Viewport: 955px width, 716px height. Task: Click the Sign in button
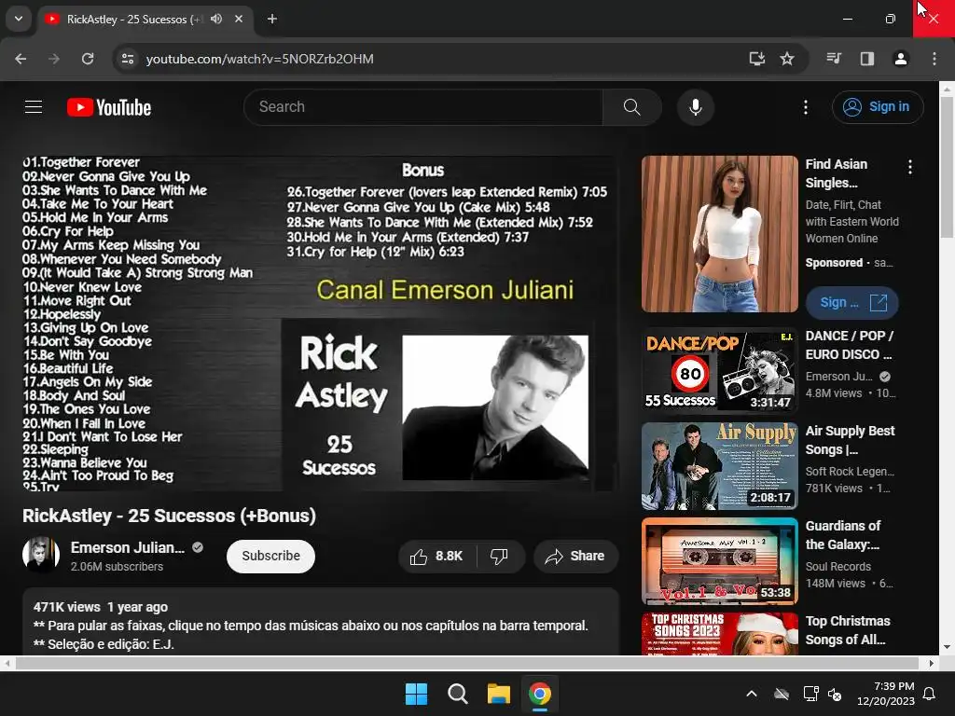(x=877, y=107)
